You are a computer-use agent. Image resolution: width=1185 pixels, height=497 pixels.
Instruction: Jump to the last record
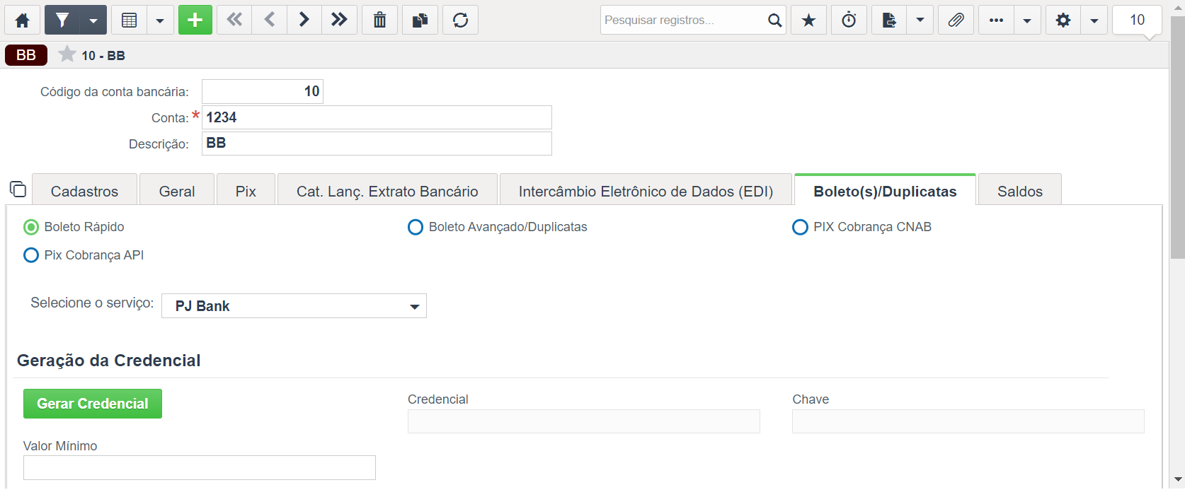tap(339, 20)
